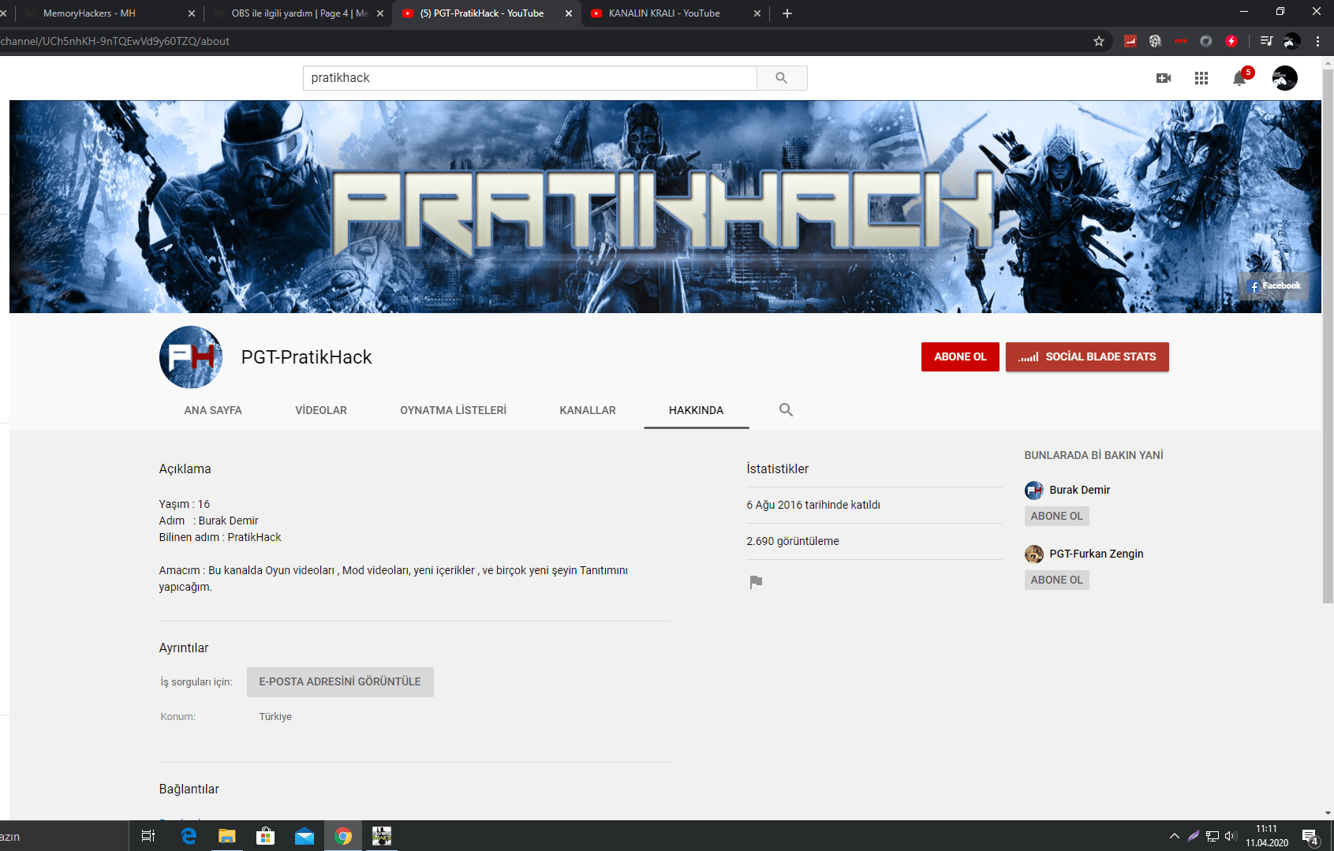Click the Chrome taskbar icon
Image resolution: width=1334 pixels, height=851 pixels.
click(x=343, y=836)
